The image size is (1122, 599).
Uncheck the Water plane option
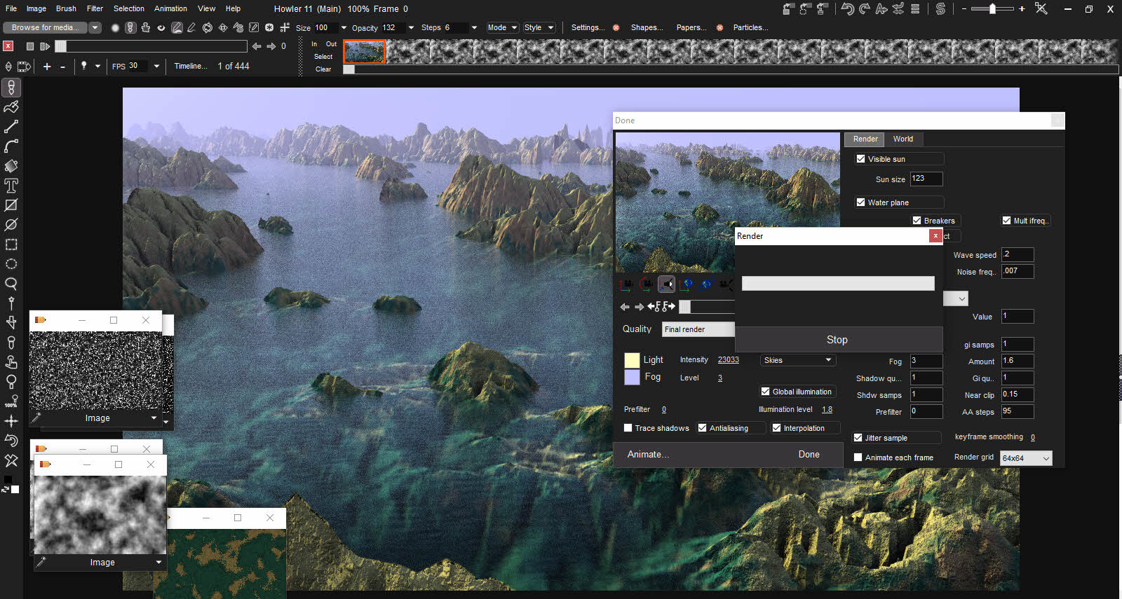(861, 202)
